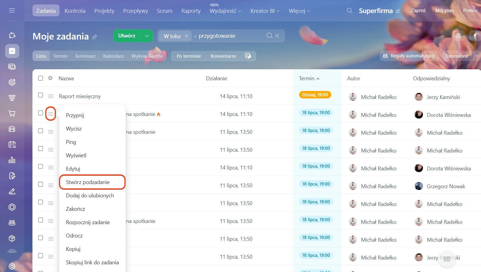
Task: Switch to the Kalendarz view tab
Action: tap(113, 56)
